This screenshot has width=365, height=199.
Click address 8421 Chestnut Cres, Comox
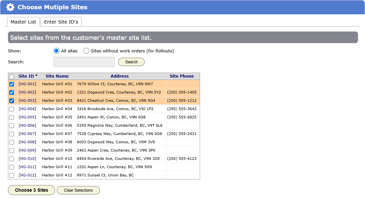coord(116,100)
